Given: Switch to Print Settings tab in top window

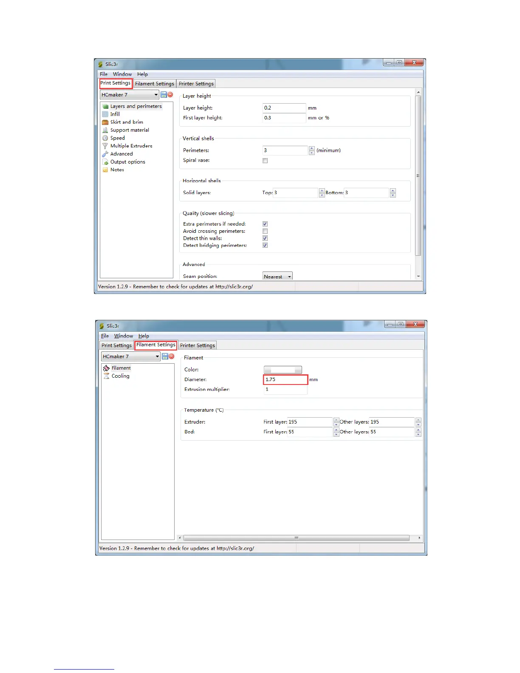Looking at the screenshot, I should [x=116, y=83].
